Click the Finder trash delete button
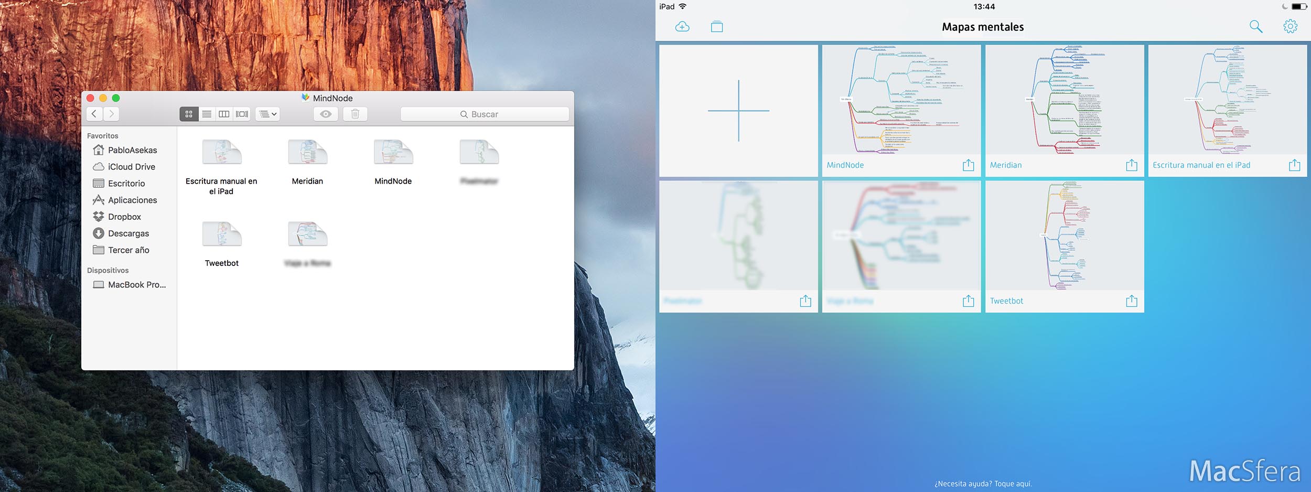The height and width of the screenshot is (492, 1311). [x=355, y=114]
